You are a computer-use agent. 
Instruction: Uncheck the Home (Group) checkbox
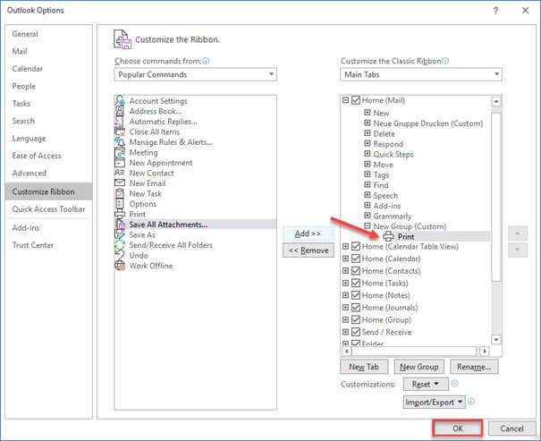[x=356, y=319]
